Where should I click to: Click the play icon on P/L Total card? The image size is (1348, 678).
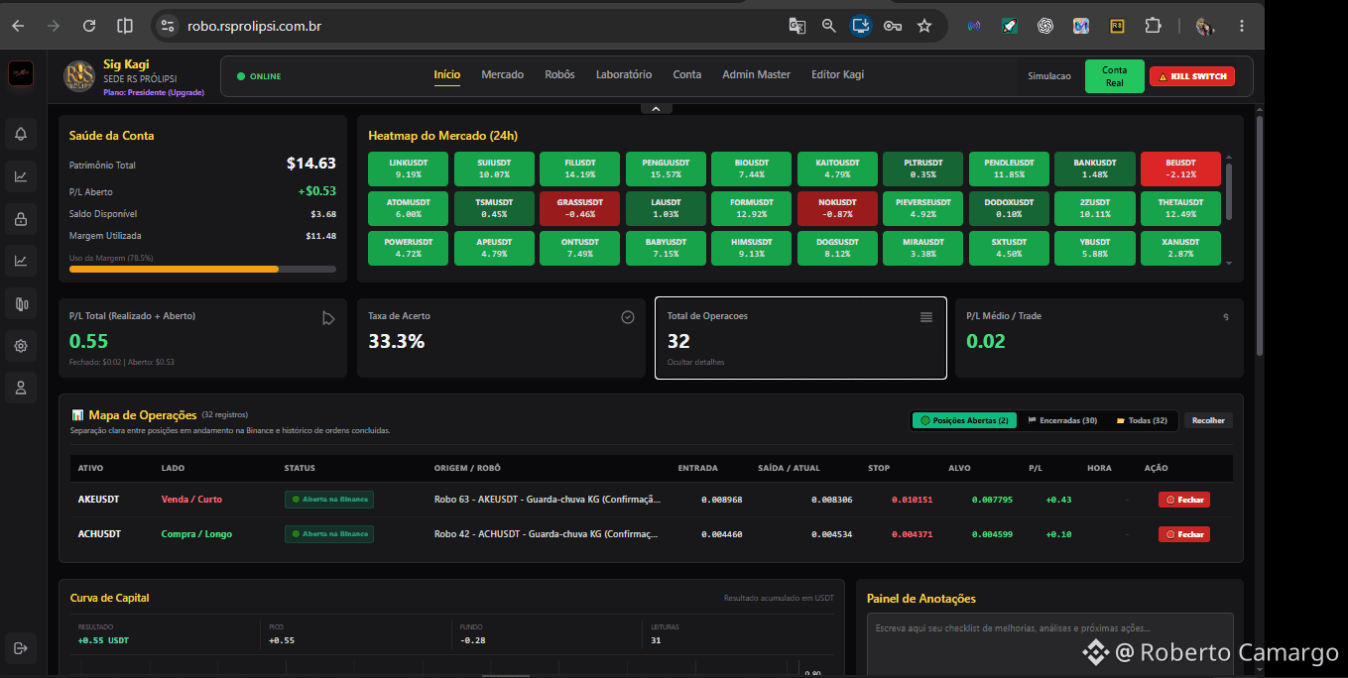pos(328,318)
